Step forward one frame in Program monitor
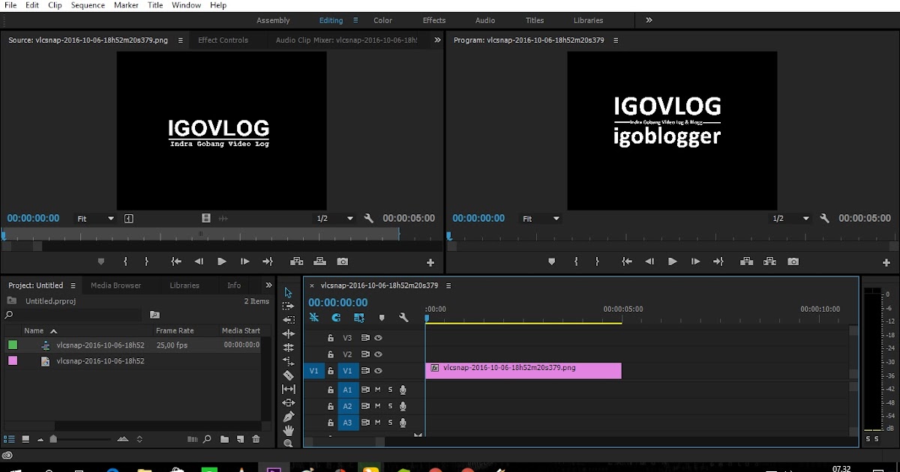 click(x=695, y=261)
